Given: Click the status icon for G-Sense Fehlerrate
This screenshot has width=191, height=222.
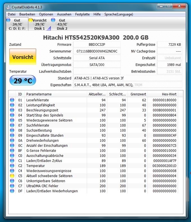Looking at the screenshot, I should point(12,150).
